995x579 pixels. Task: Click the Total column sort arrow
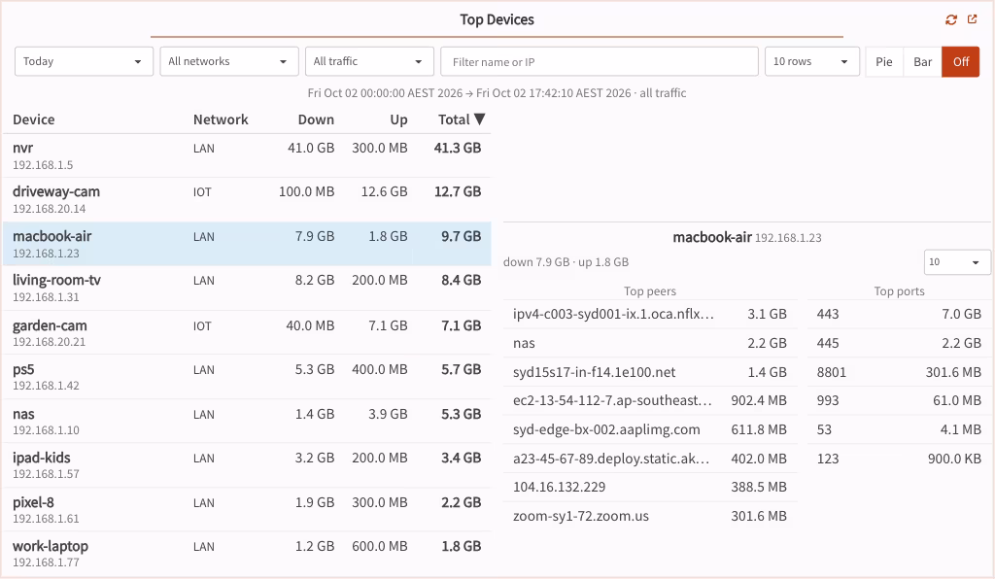tap(480, 119)
